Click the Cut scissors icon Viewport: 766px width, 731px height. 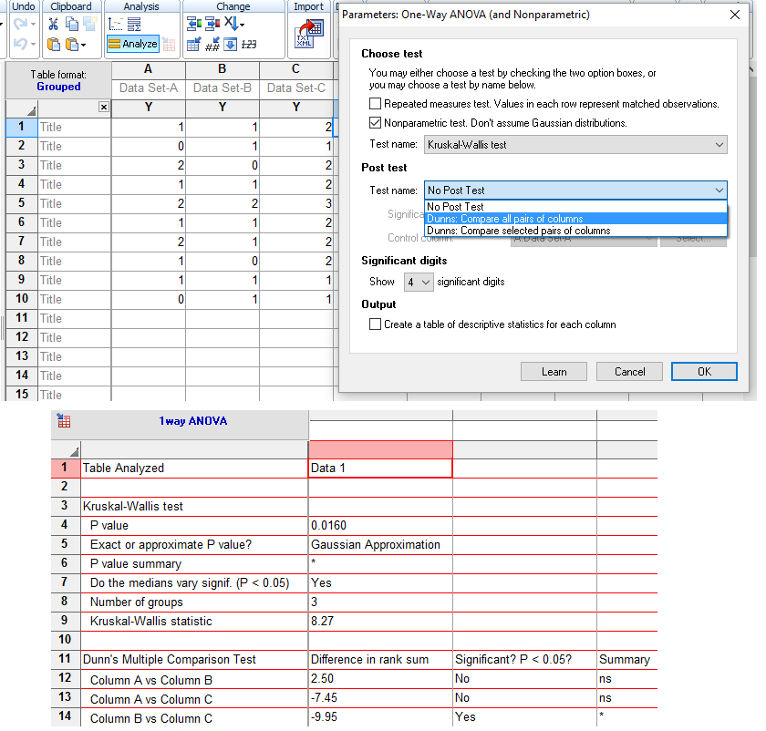[x=53, y=24]
